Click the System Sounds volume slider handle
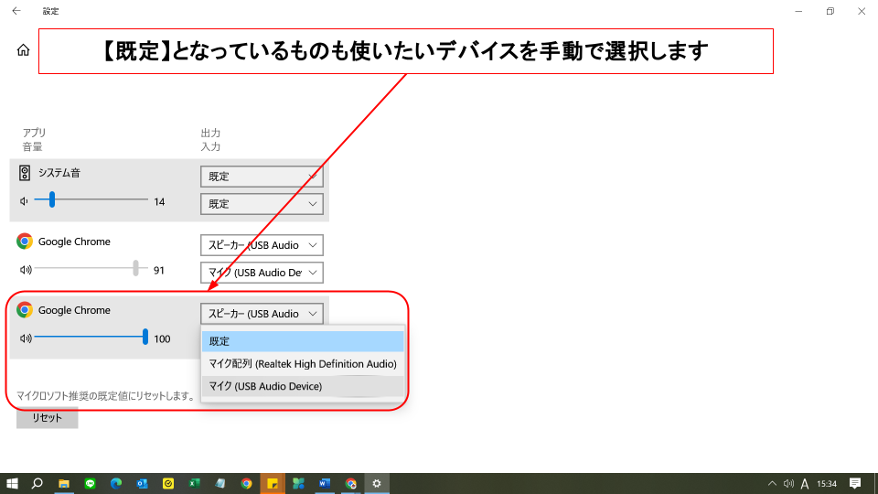 [x=52, y=199]
